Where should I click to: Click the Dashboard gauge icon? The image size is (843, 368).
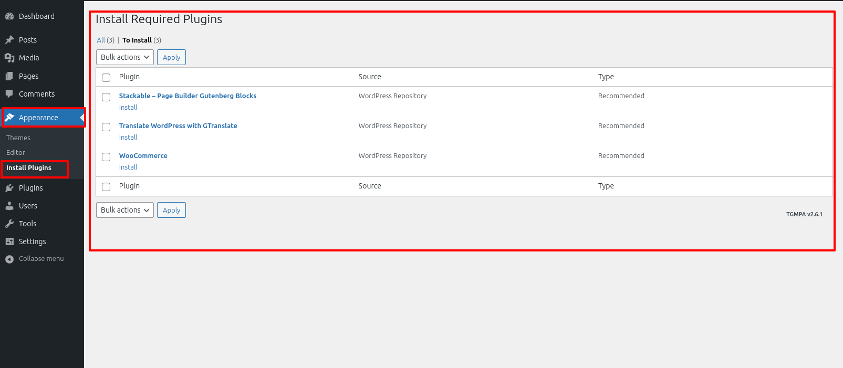pos(9,16)
